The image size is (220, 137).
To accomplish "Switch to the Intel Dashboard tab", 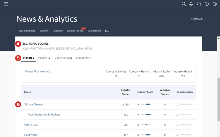I will click(x=27, y=31).
